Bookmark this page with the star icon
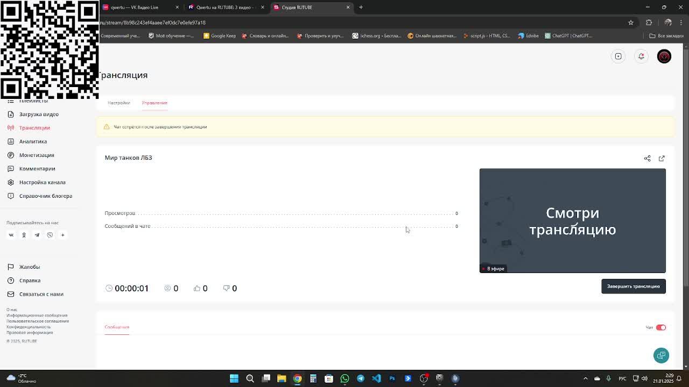689x387 pixels. click(631, 23)
